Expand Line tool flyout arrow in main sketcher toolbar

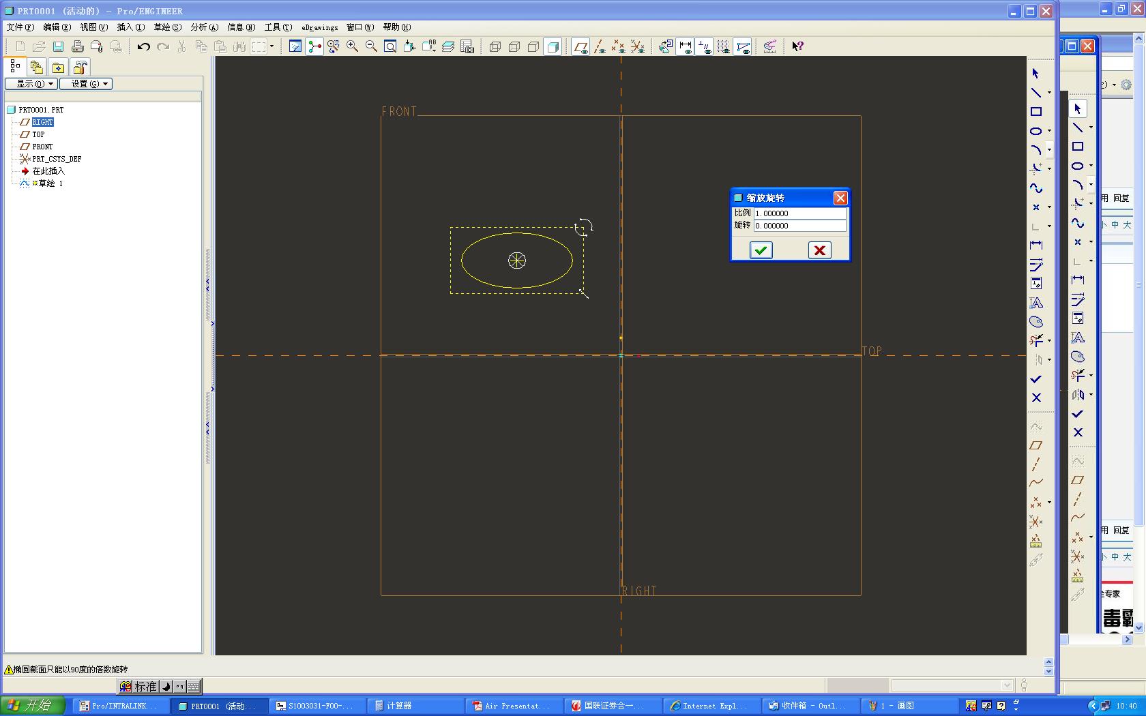point(1049,93)
